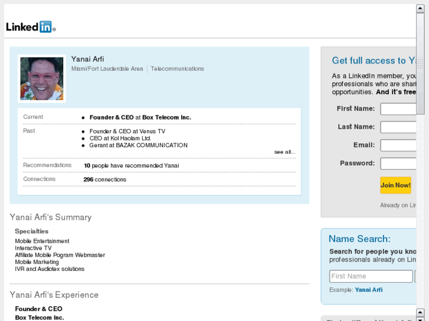Focus the Email input field
The image size is (429, 321).
(398, 145)
